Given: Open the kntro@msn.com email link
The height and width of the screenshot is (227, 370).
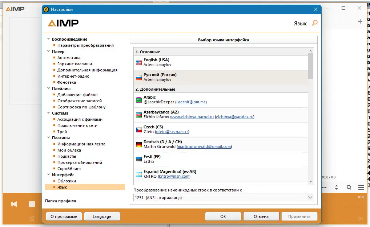Looking at the screenshot, I should click(x=174, y=176).
